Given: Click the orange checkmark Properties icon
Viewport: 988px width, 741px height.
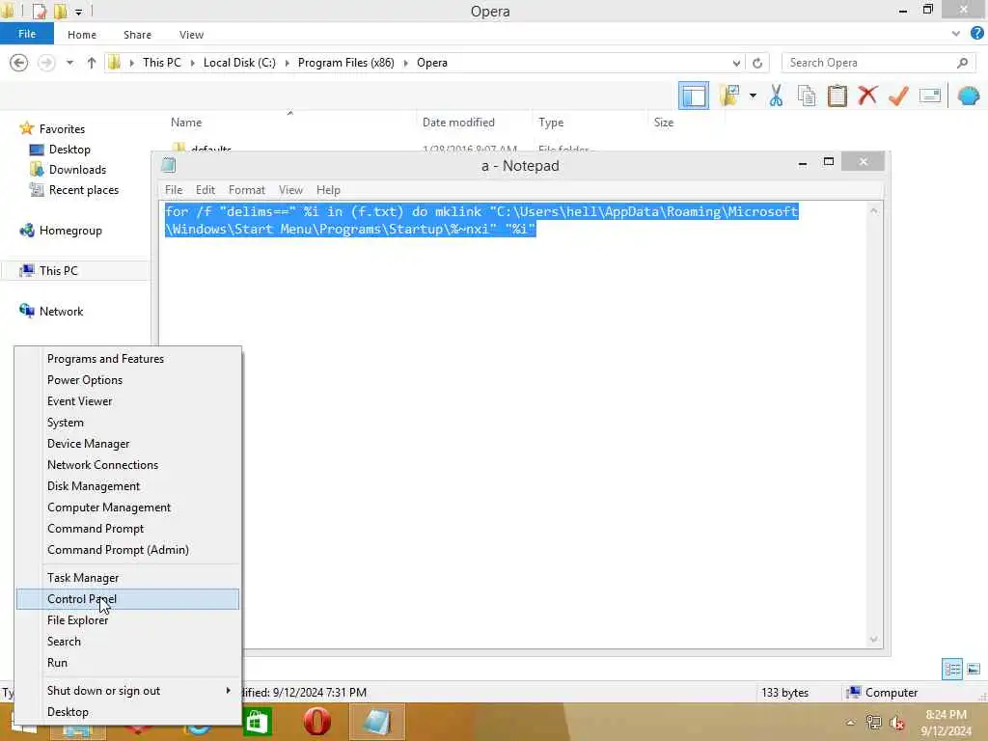Looking at the screenshot, I should coord(898,96).
